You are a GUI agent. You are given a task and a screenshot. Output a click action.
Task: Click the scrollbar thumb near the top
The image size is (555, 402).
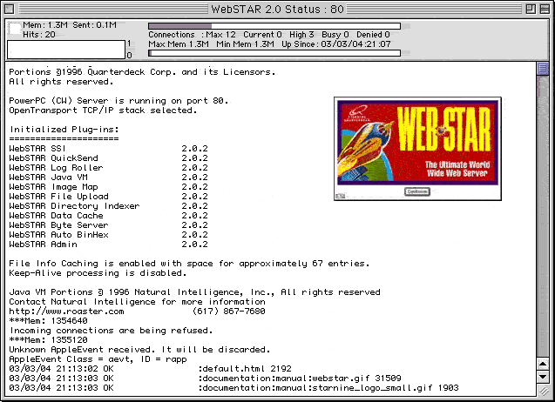543,68
